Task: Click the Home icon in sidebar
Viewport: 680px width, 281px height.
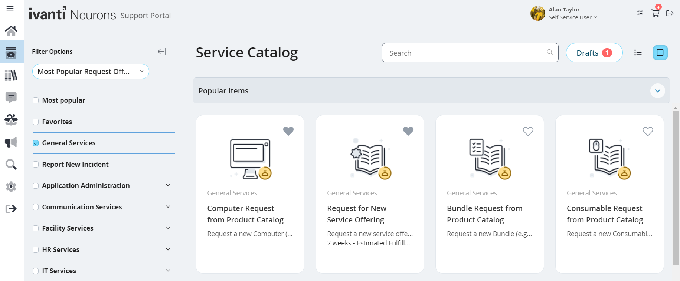Action: [11, 31]
